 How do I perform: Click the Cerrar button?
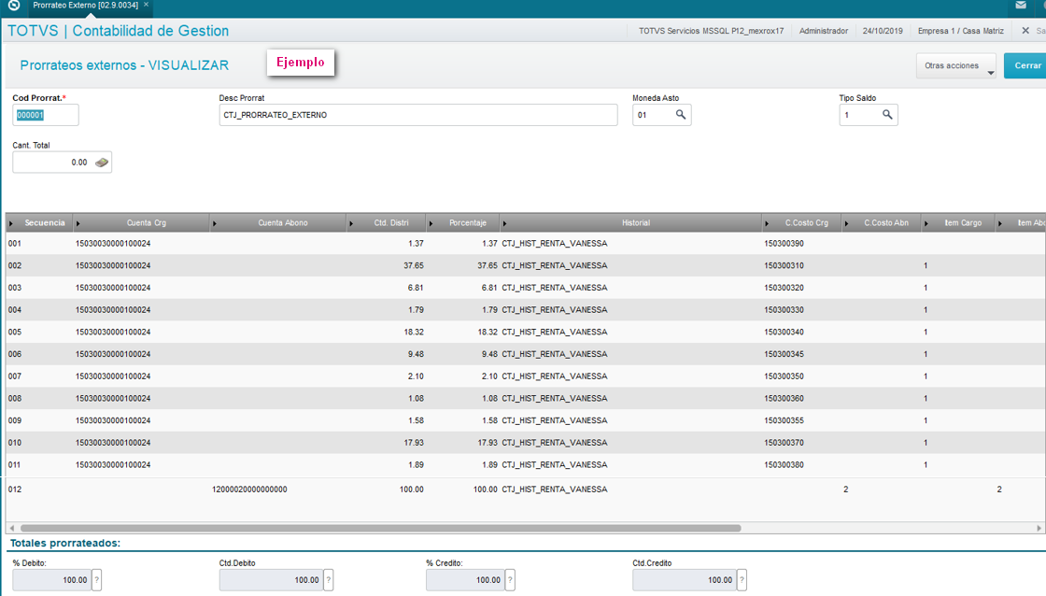point(1026,65)
